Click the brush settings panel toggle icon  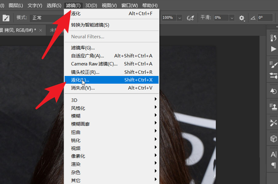[6, 18]
